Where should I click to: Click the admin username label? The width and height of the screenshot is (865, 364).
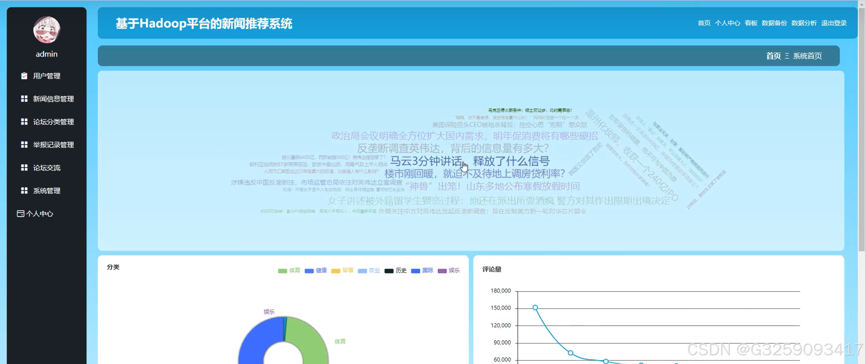pyautogui.click(x=47, y=54)
